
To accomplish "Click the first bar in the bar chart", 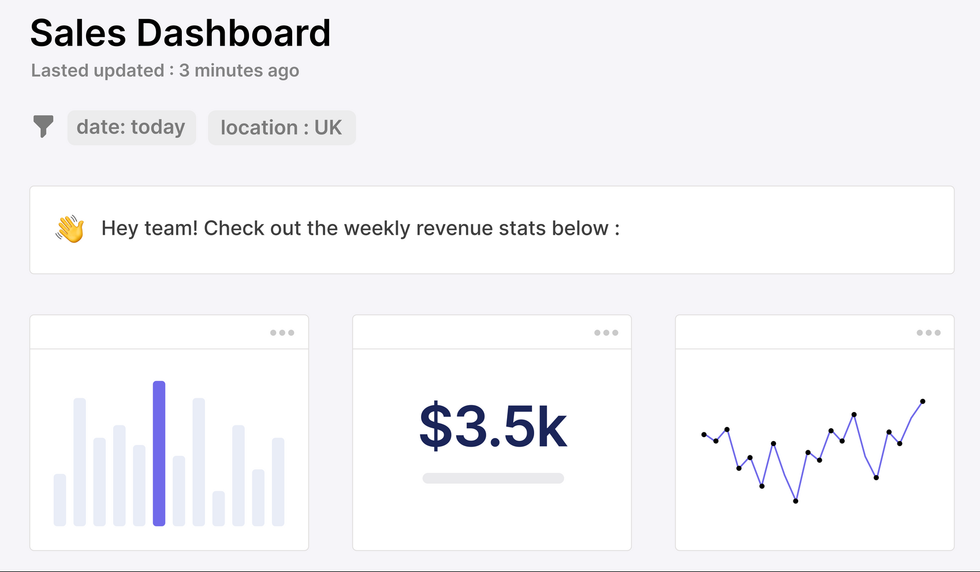I will tap(60, 499).
